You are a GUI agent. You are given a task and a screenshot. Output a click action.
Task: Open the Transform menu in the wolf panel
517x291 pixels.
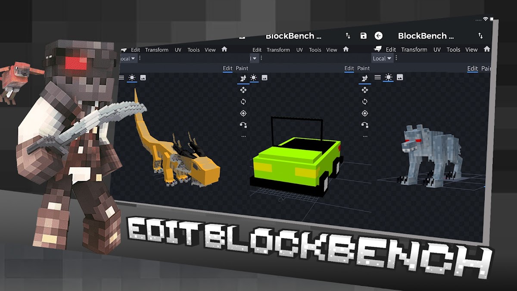click(x=414, y=50)
